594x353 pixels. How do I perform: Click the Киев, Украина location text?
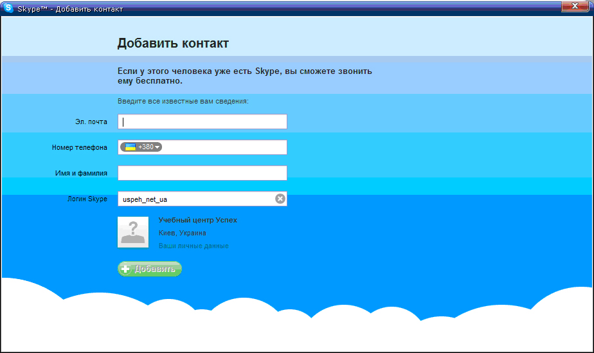(x=182, y=233)
